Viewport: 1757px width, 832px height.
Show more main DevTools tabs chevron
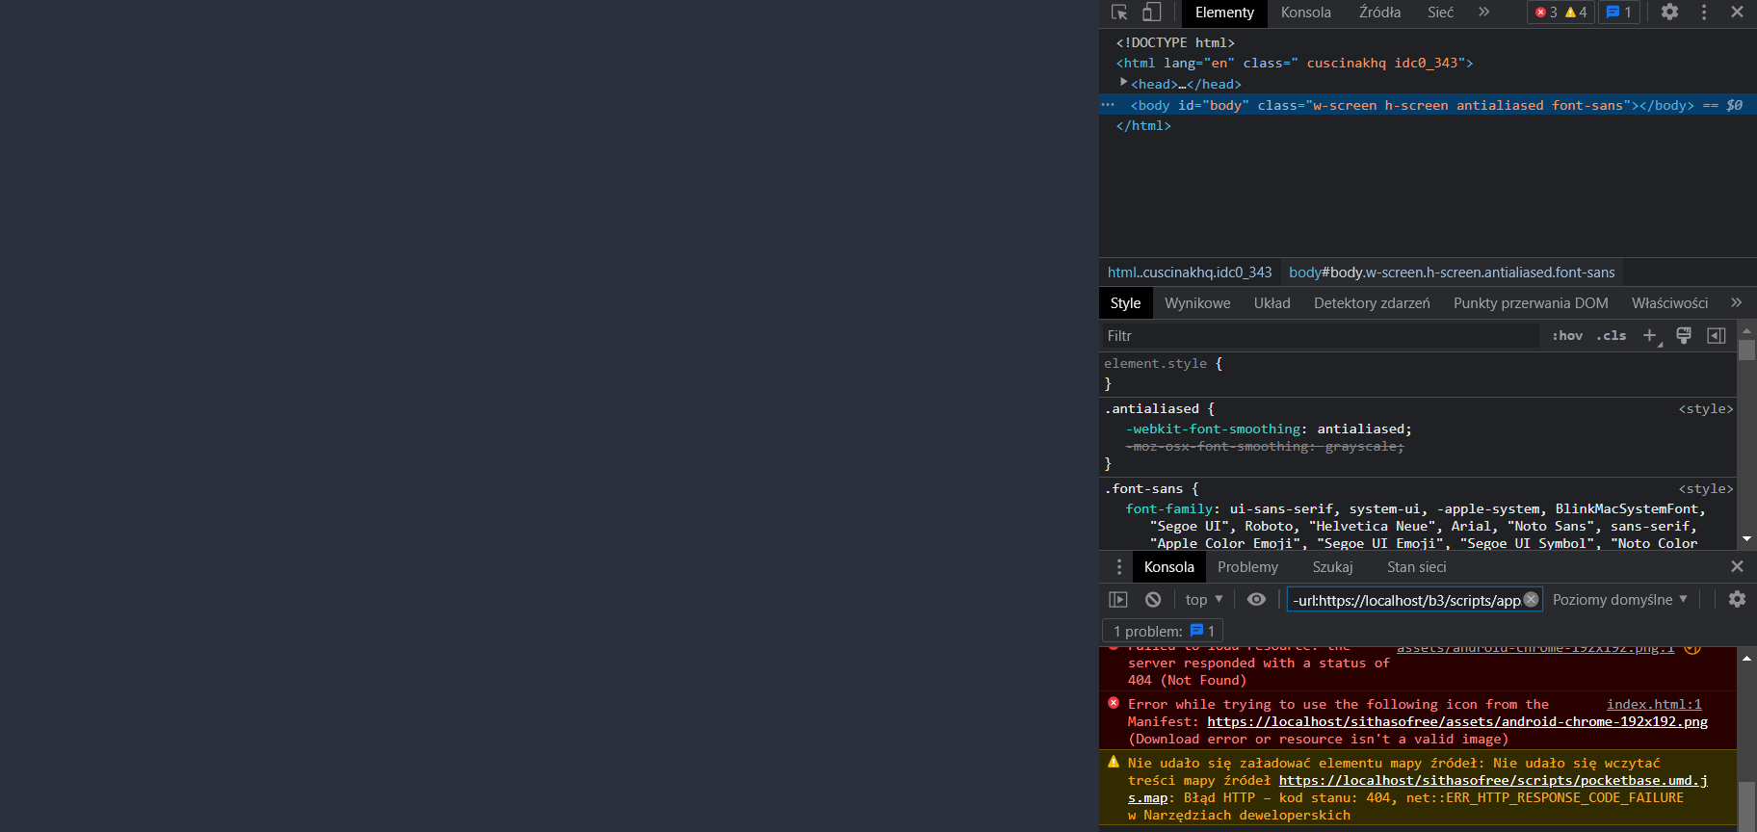click(x=1483, y=13)
